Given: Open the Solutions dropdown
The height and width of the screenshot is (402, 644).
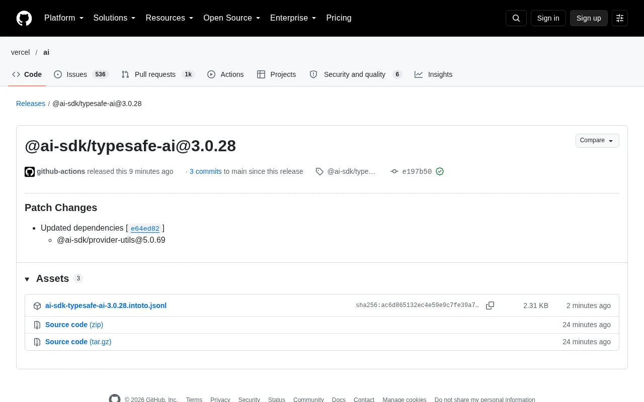Looking at the screenshot, I should pos(115,18).
